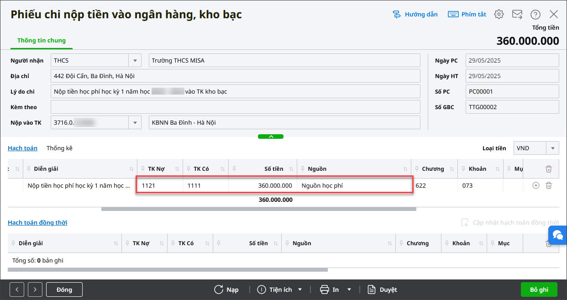Click the Nạp reload button
This screenshot has height=300, width=567.
pyautogui.click(x=226, y=289)
